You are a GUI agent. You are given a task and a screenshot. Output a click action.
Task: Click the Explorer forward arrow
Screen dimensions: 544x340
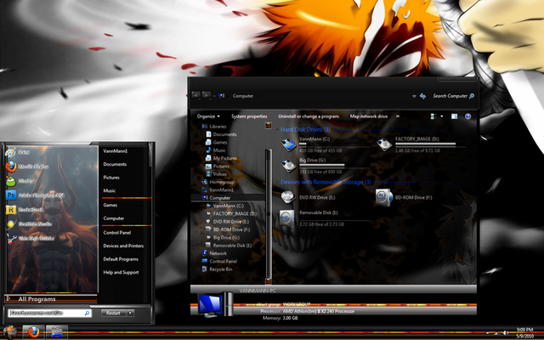(206, 95)
